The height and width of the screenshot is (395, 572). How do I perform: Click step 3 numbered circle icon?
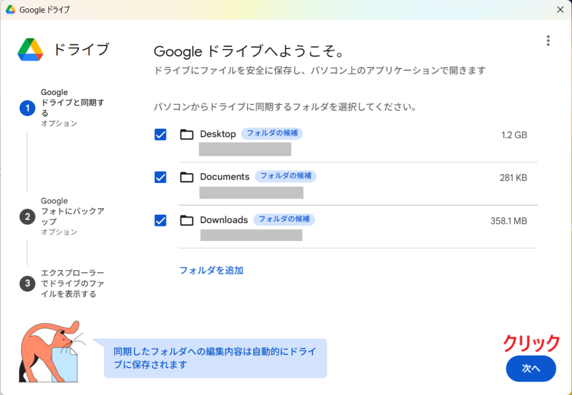click(x=27, y=283)
